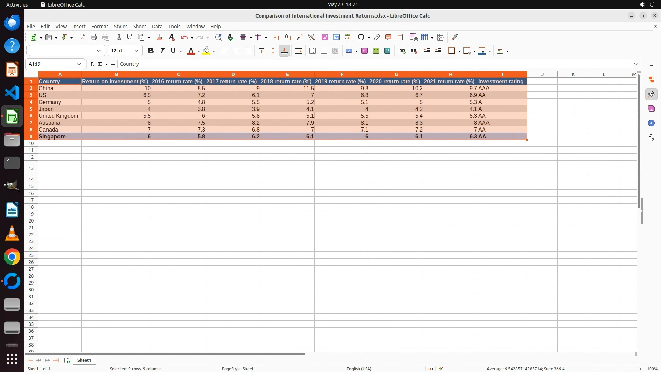This screenshot has width=661, height=372.
Task: Click the Clone Formatting paintbrush icon
Action: (159, 37)
